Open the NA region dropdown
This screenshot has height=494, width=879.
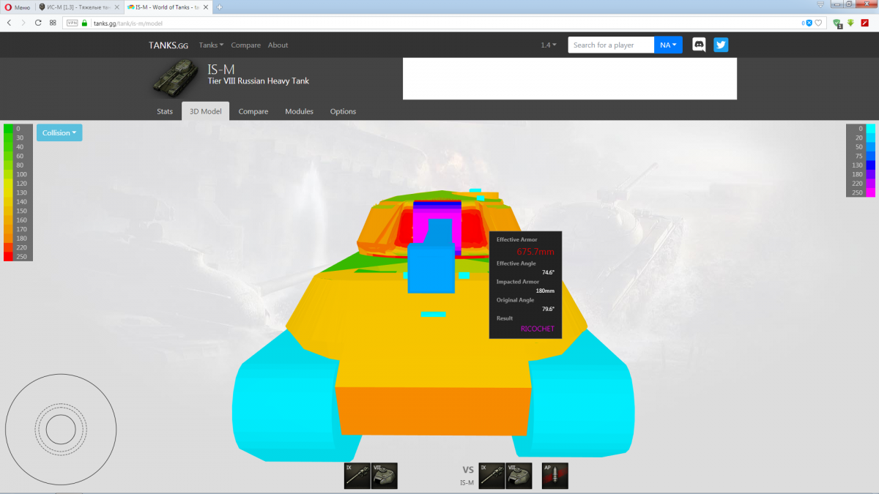click(668, 45)
